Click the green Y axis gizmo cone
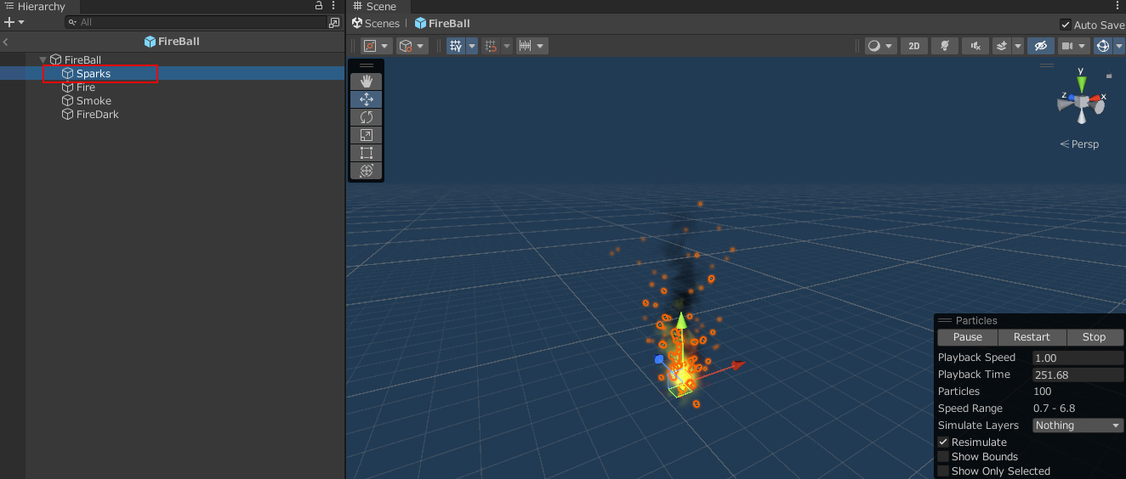 tap(1081, 84)
